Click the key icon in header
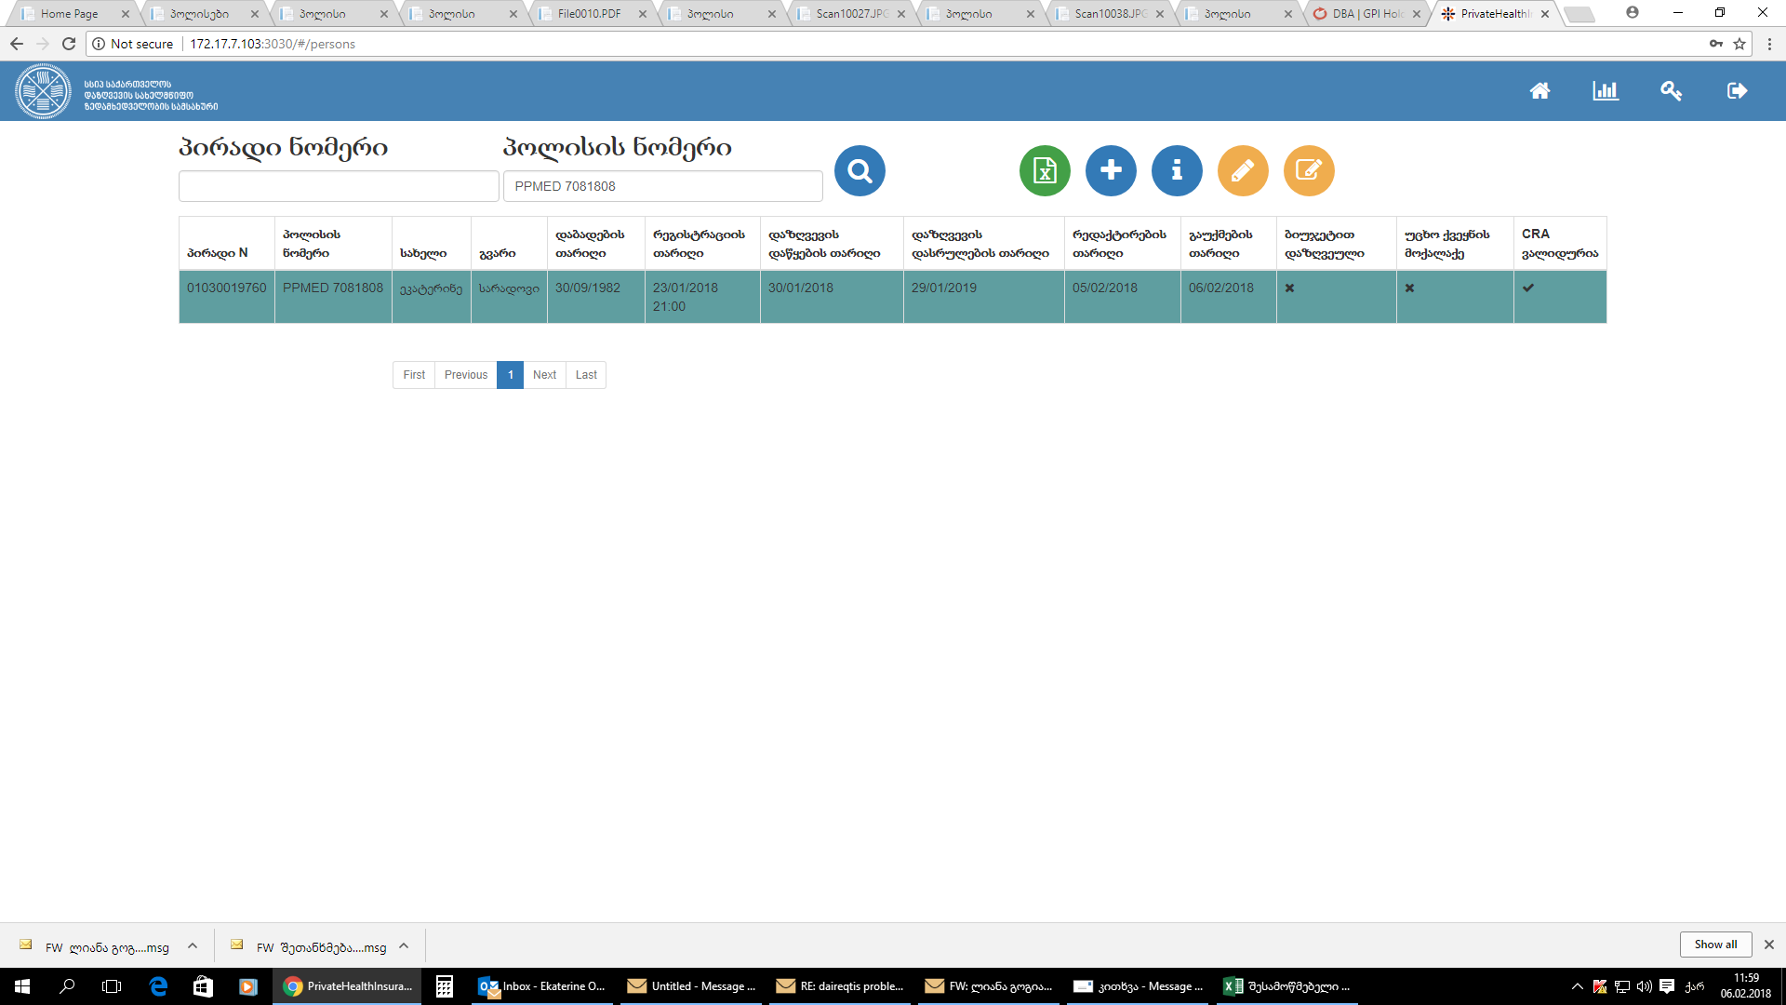Screen dimensions: 1786x1005 [x=1671, y=90]
